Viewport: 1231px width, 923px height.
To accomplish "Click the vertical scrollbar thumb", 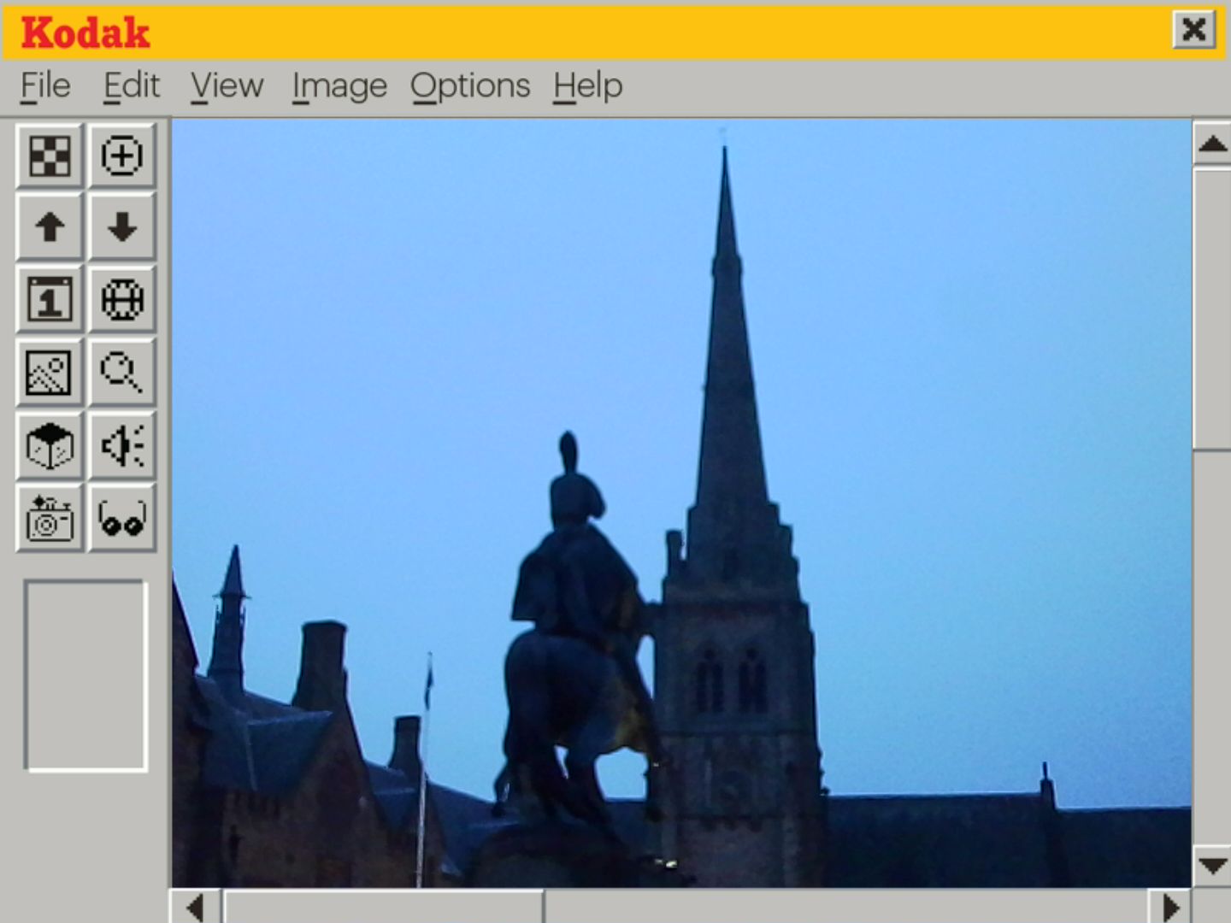I will pyautogui.click(x=1212, y=309).
